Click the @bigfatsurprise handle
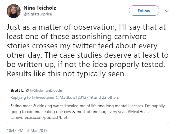 click(38, 14)
